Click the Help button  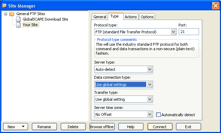131,127
